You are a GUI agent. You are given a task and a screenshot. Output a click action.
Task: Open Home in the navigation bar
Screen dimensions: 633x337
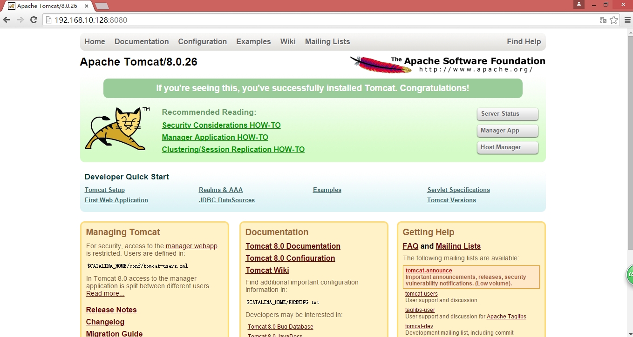(95, 41)
